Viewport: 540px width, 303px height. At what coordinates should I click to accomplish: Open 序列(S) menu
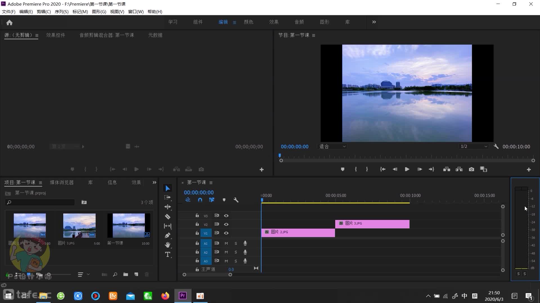(62, 12)
